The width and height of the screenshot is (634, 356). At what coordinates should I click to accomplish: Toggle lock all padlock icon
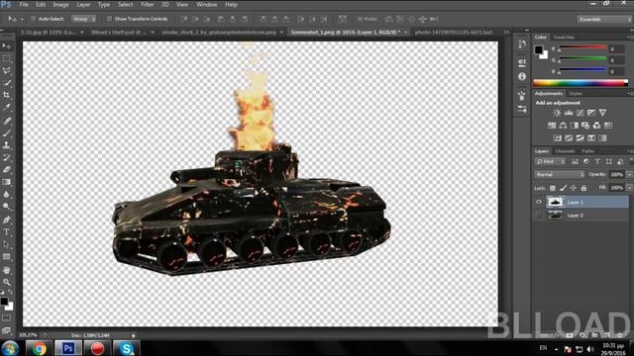(x=583, y=188)
